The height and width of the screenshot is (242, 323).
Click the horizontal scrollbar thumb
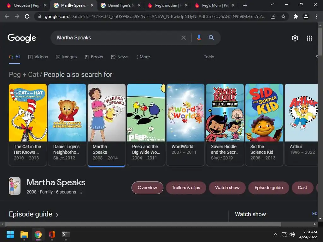[143, 224]
